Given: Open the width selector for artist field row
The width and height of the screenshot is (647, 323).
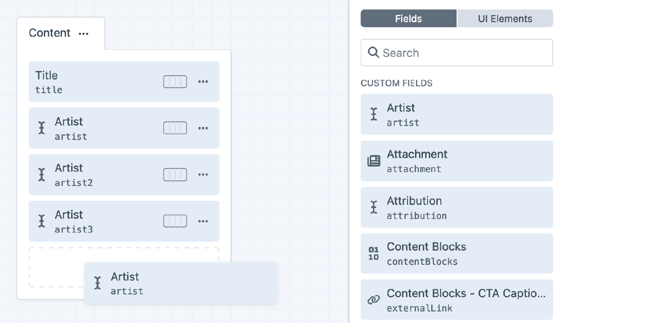Looking at the screenshot, I should click(x=175, y=128).
